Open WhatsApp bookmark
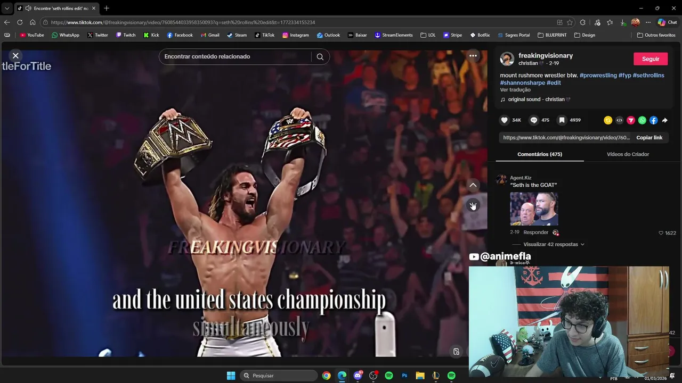 tap(66, 35)
